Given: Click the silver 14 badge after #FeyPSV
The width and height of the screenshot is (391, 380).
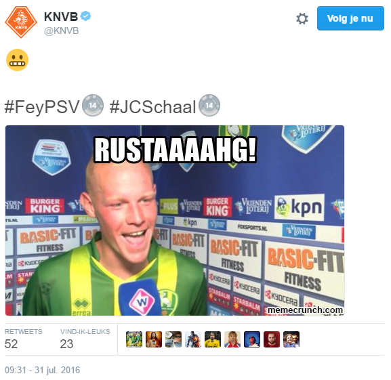Looking at the screenshot, I should coord(93,106).
